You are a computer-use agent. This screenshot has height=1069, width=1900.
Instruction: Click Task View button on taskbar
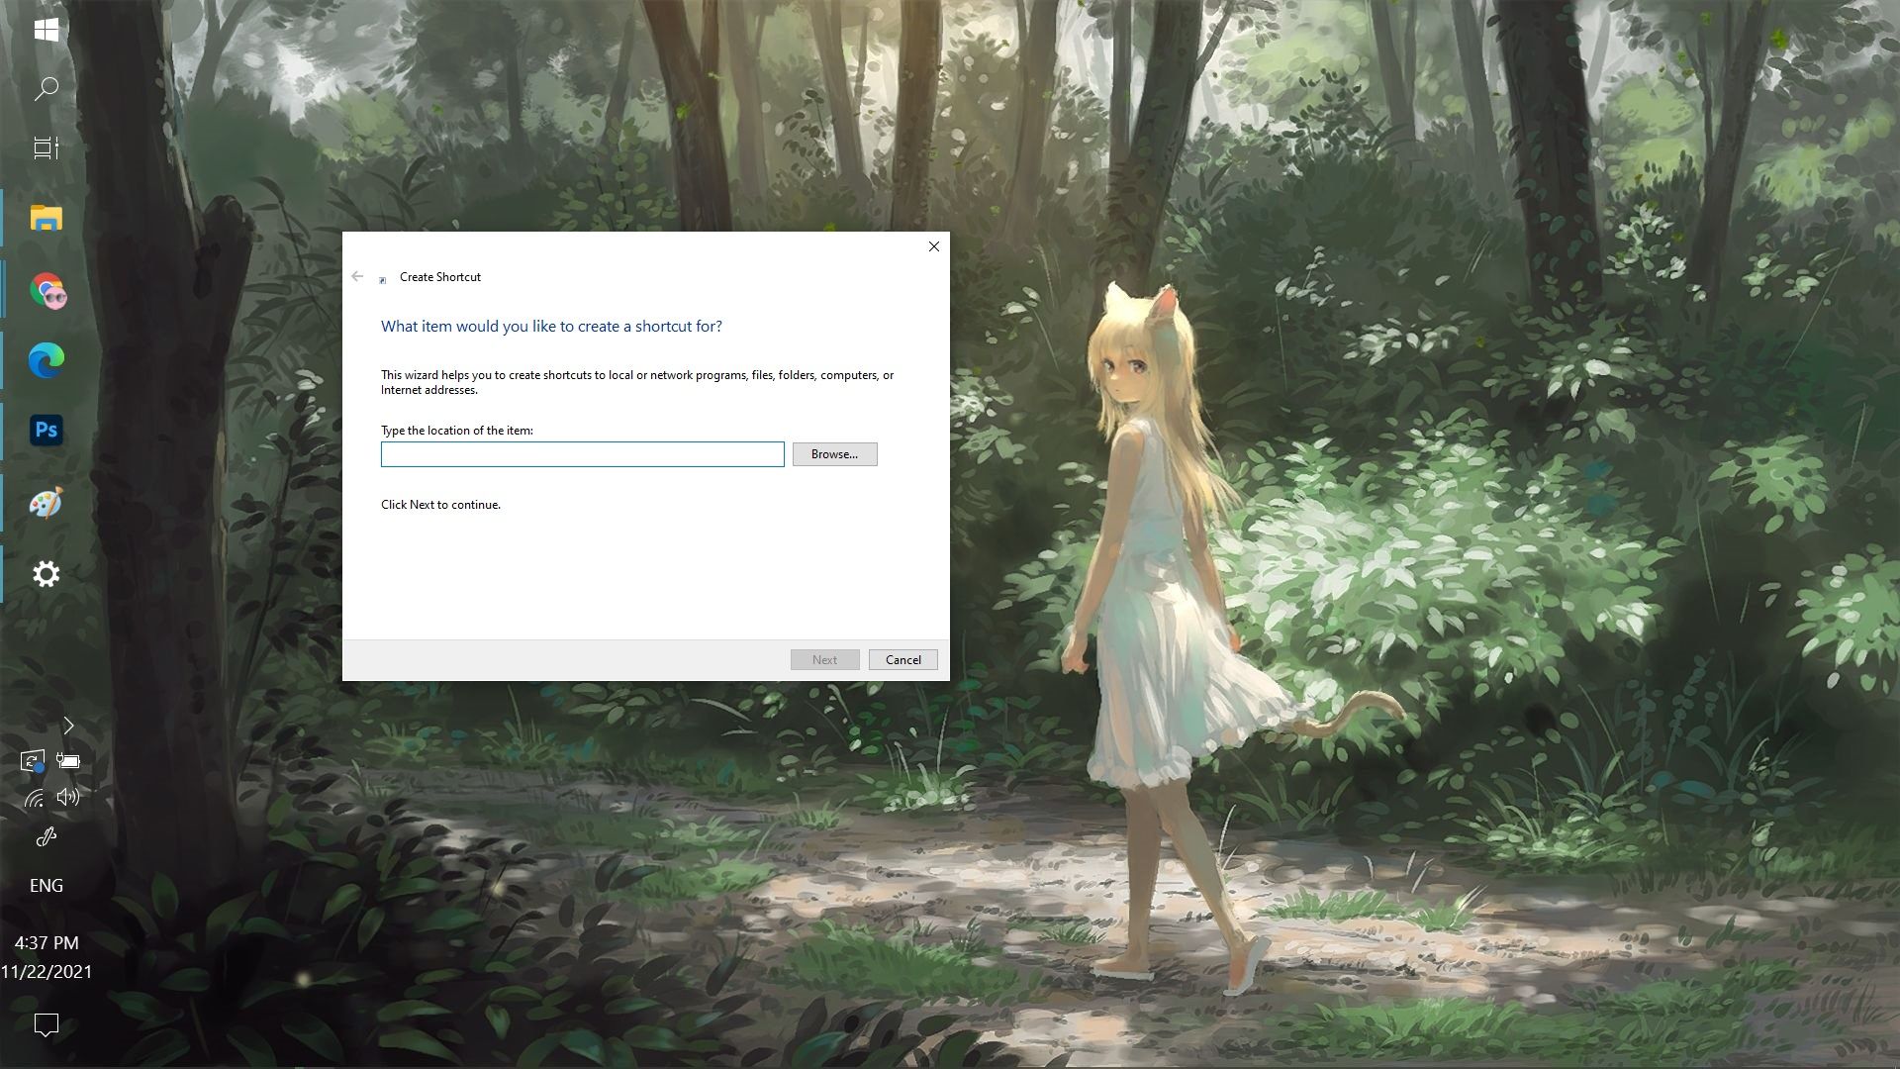(x=46, y=147)
